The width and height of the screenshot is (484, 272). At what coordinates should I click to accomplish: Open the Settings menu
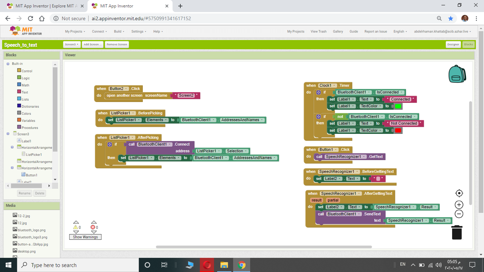[x=139, y=32]
